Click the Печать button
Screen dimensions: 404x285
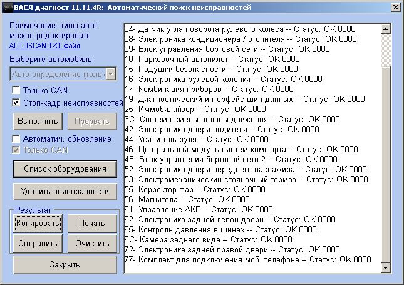92,223
